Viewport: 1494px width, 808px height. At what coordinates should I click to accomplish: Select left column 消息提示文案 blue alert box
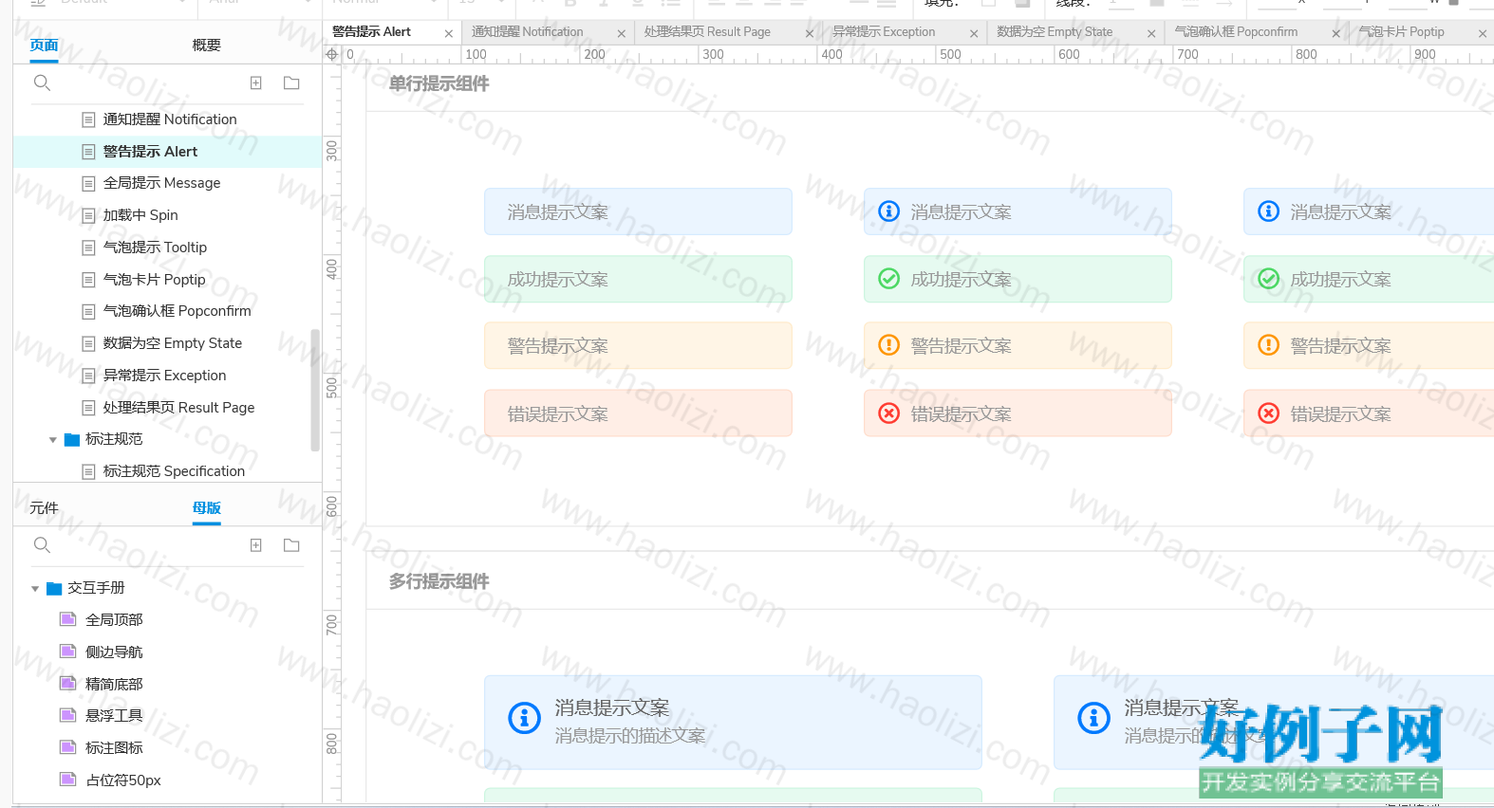[x=638, y=211]
